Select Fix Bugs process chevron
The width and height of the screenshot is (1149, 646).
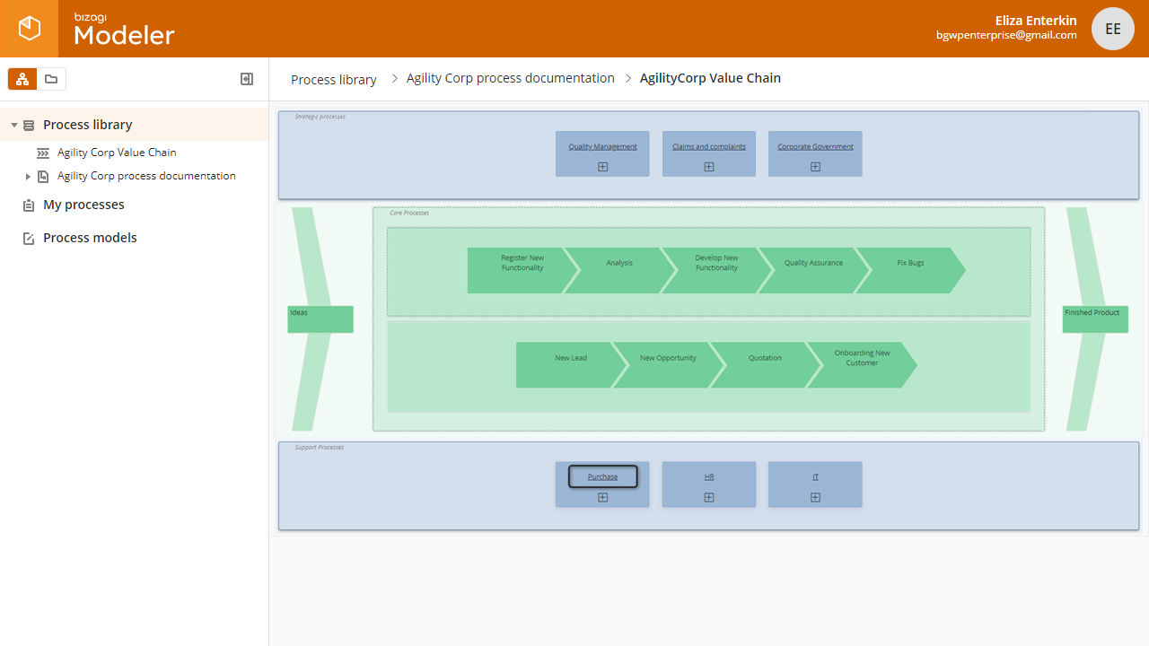tap(910, 270)
